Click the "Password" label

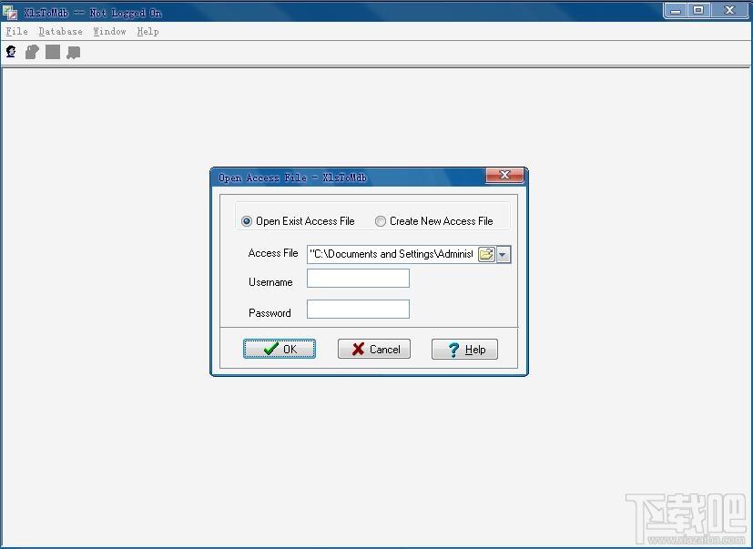[x=270, y=313]
